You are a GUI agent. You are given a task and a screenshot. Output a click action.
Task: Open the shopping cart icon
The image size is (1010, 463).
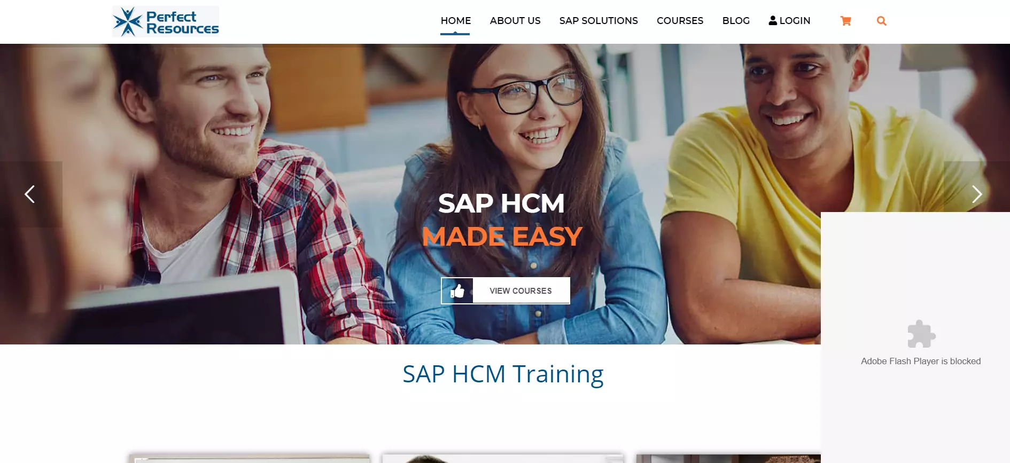point(845,21)
